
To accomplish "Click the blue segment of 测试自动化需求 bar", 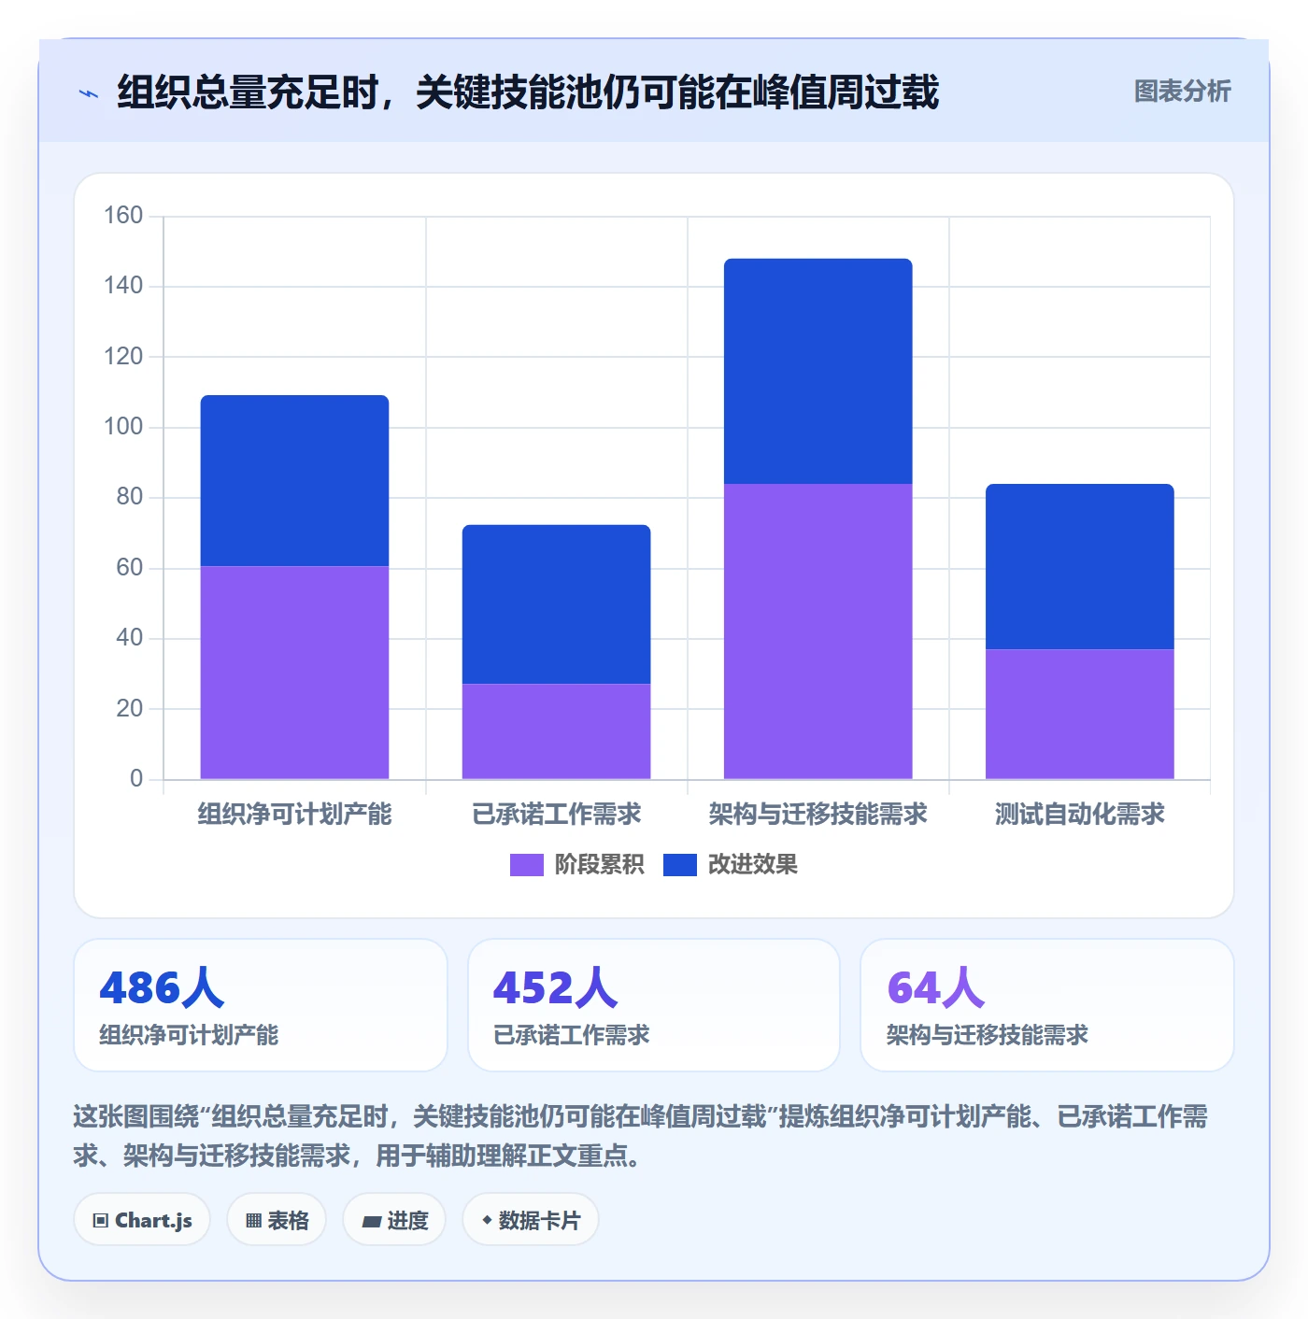I will (1079, 566).
